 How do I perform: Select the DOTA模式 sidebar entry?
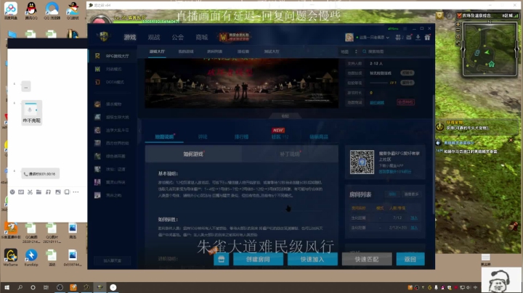click(113, 82)
